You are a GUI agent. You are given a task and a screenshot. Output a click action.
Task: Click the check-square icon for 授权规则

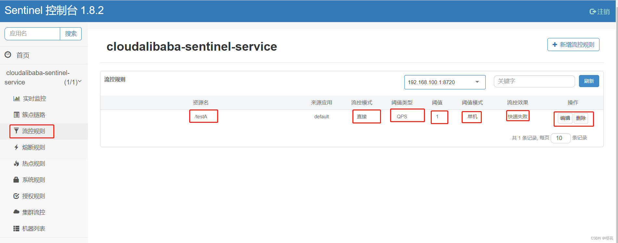point(16,196)
